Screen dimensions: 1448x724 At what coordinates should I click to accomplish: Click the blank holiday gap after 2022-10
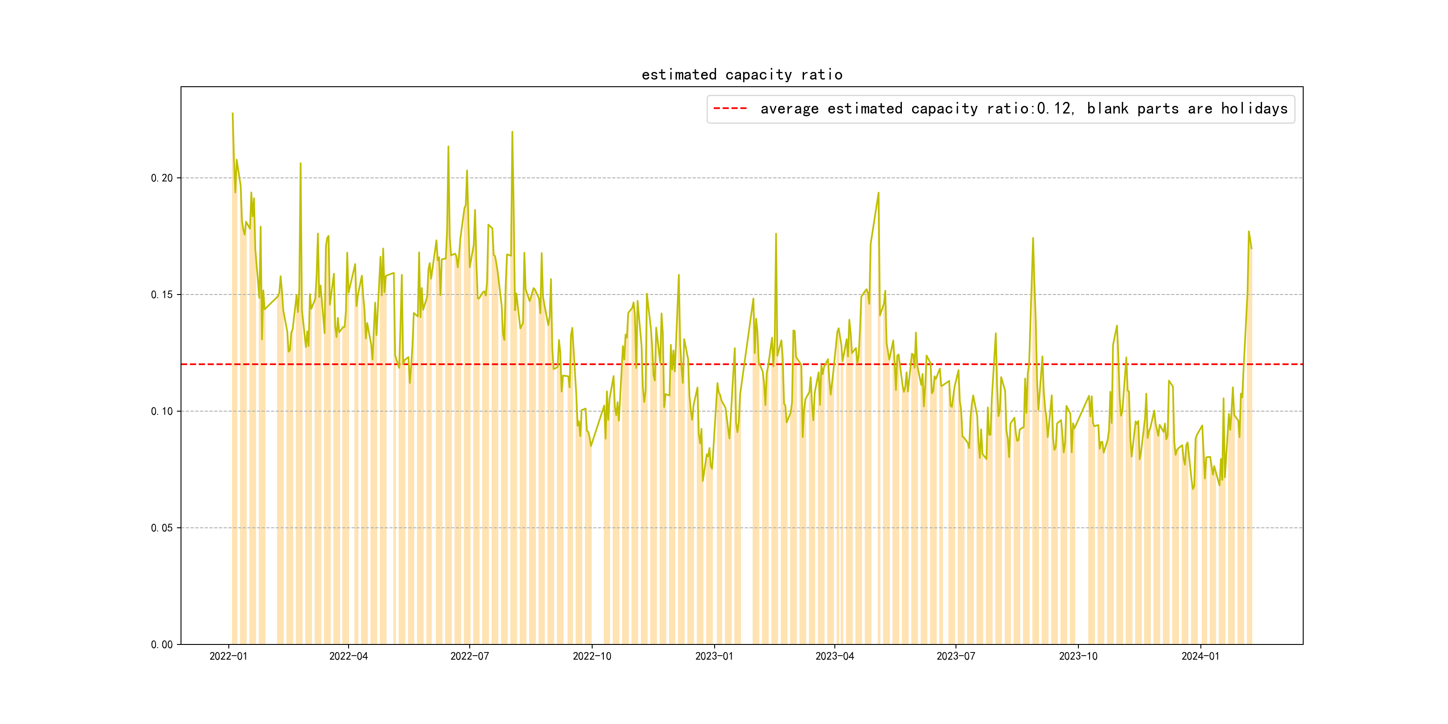tap(598, 534)
